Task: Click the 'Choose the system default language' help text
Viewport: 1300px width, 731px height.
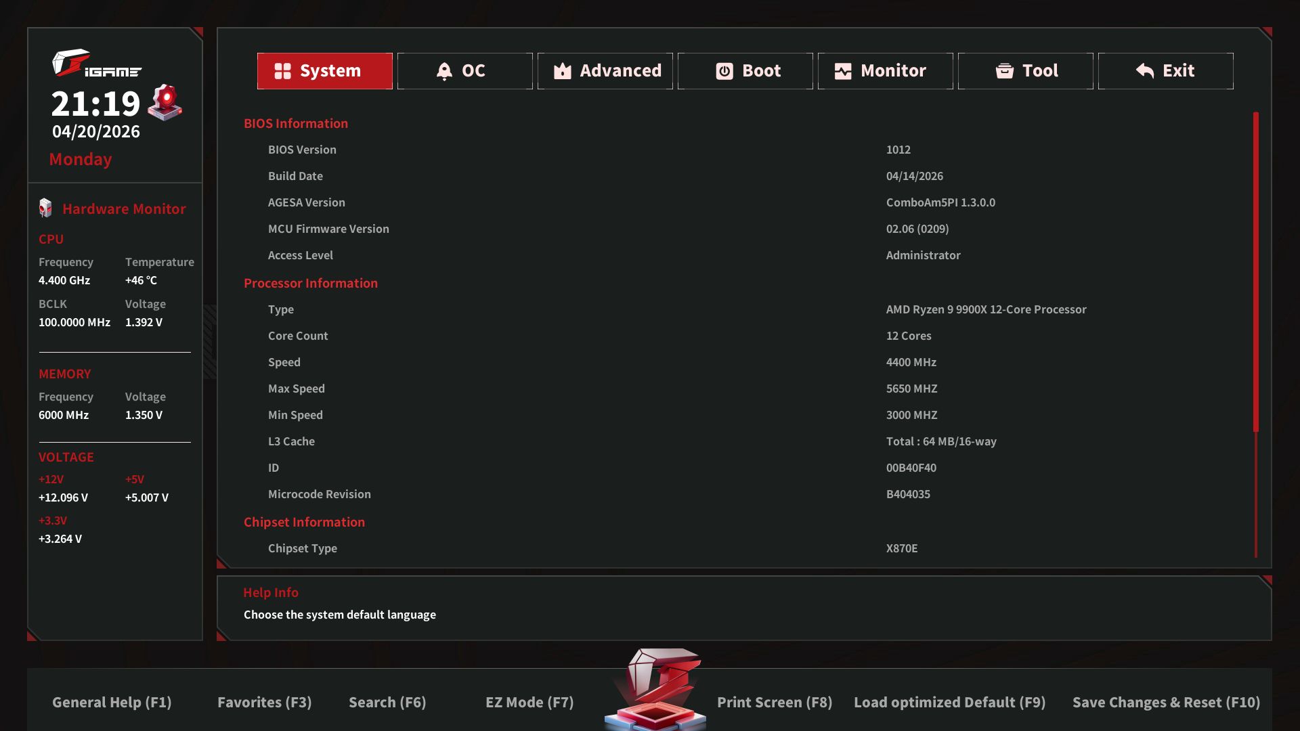Action: [340, 615]
